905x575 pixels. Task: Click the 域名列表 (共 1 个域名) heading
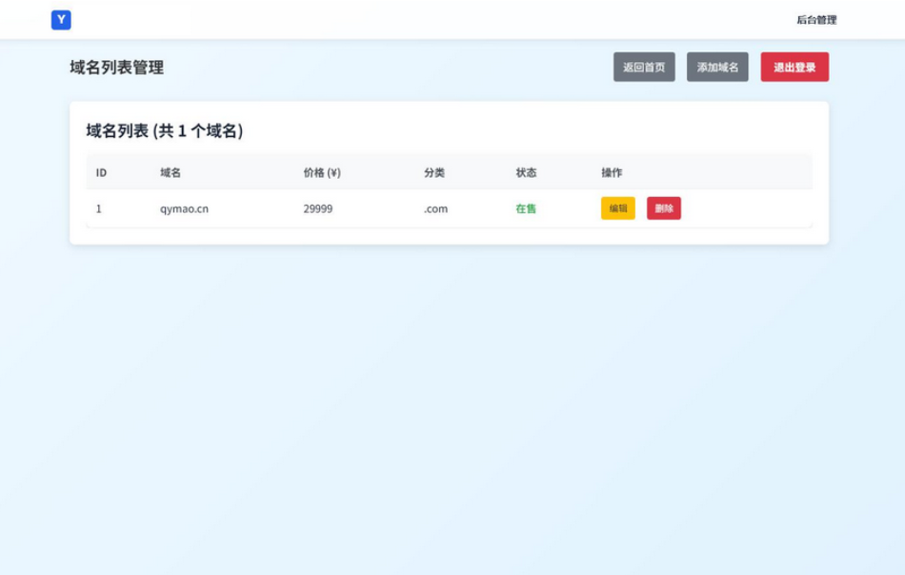click(164, 131)
